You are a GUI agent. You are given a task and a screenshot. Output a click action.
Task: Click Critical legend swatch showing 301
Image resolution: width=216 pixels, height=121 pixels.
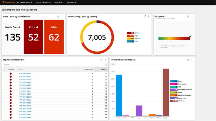click(x=131, y=33)
